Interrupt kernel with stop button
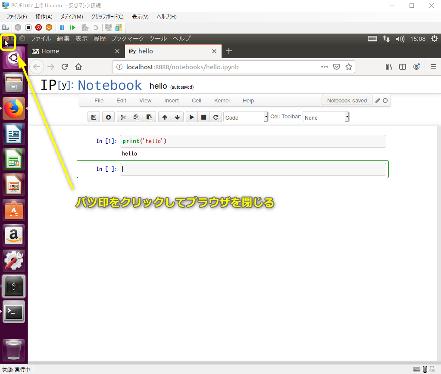Viewport: 441px width, 374px height. pos(204,117)
